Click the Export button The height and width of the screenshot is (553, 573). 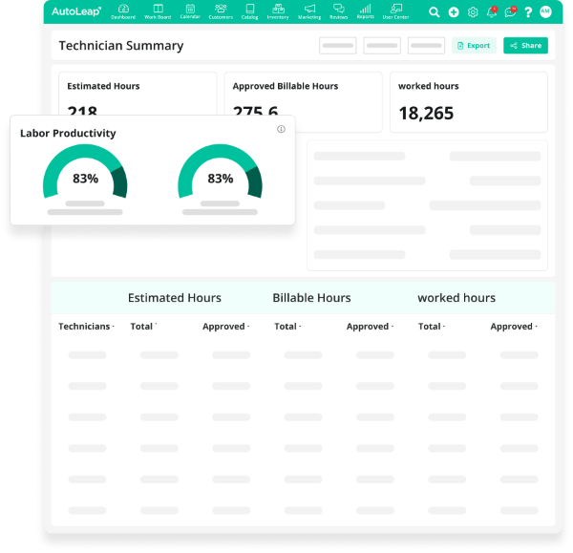(x=474, y=45)
